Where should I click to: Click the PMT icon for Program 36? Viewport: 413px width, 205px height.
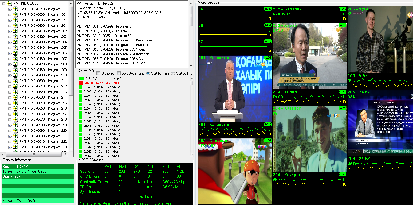click(x=15, y=14)
